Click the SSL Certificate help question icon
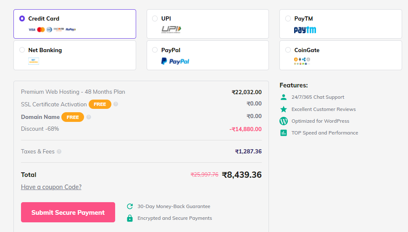408x232 pixels. pos(116,104)
